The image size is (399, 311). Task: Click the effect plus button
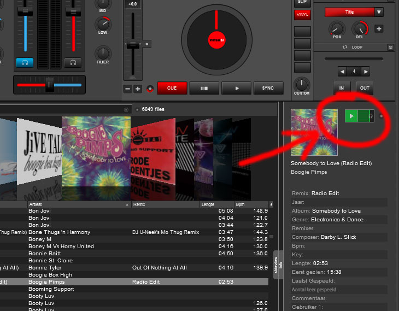[379, 29]
